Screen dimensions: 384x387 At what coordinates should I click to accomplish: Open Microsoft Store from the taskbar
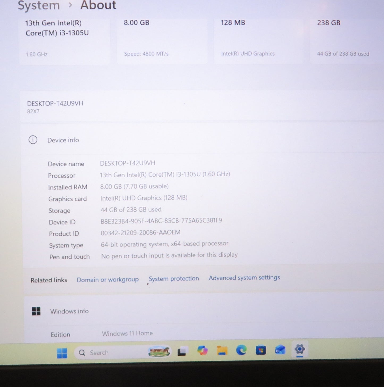(x=261, y=350)
